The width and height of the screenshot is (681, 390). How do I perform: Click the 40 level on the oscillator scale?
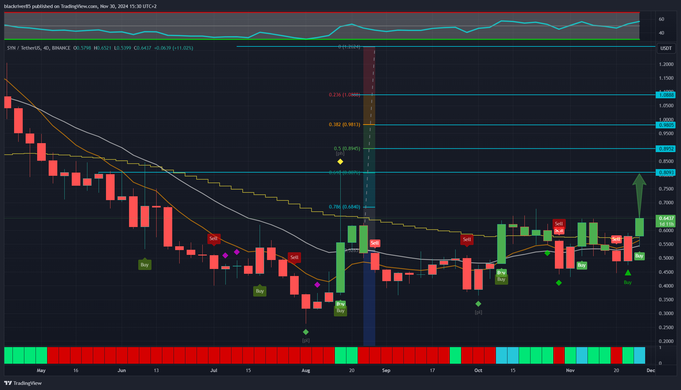click(x=661, y=33)
